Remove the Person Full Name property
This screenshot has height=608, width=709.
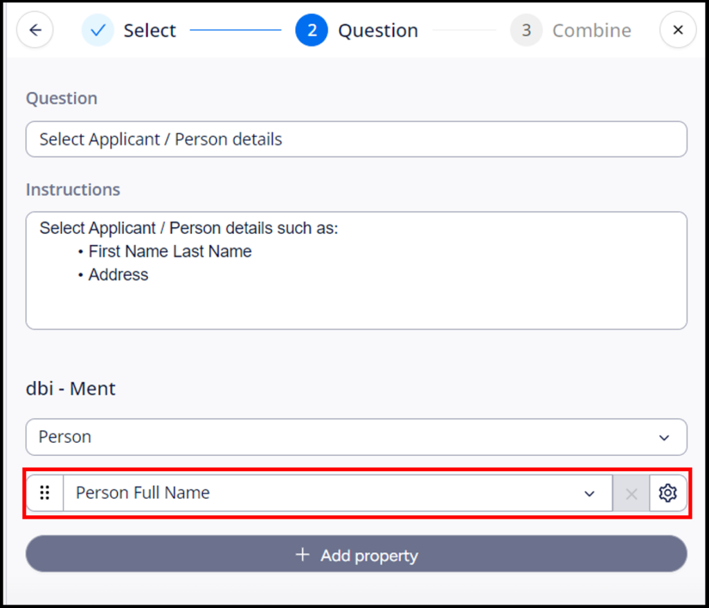coord(631,493)
